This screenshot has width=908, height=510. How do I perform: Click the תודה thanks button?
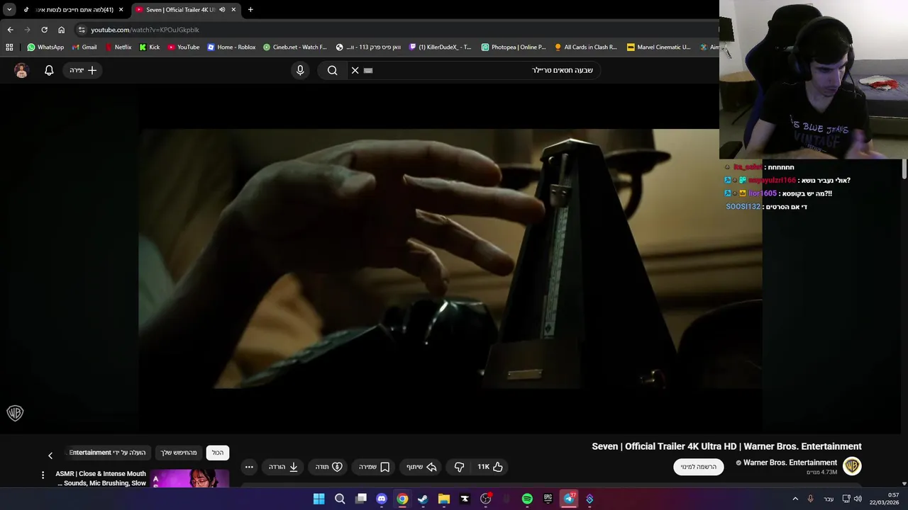tap(328, 467)
